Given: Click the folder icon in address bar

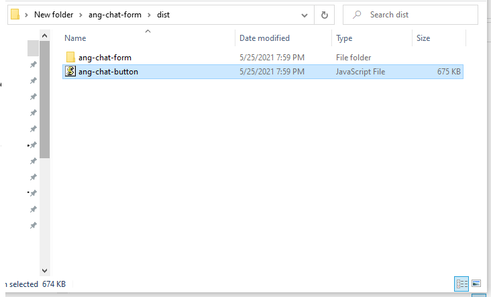Looking at the screenshot, I should pos(15,15).
